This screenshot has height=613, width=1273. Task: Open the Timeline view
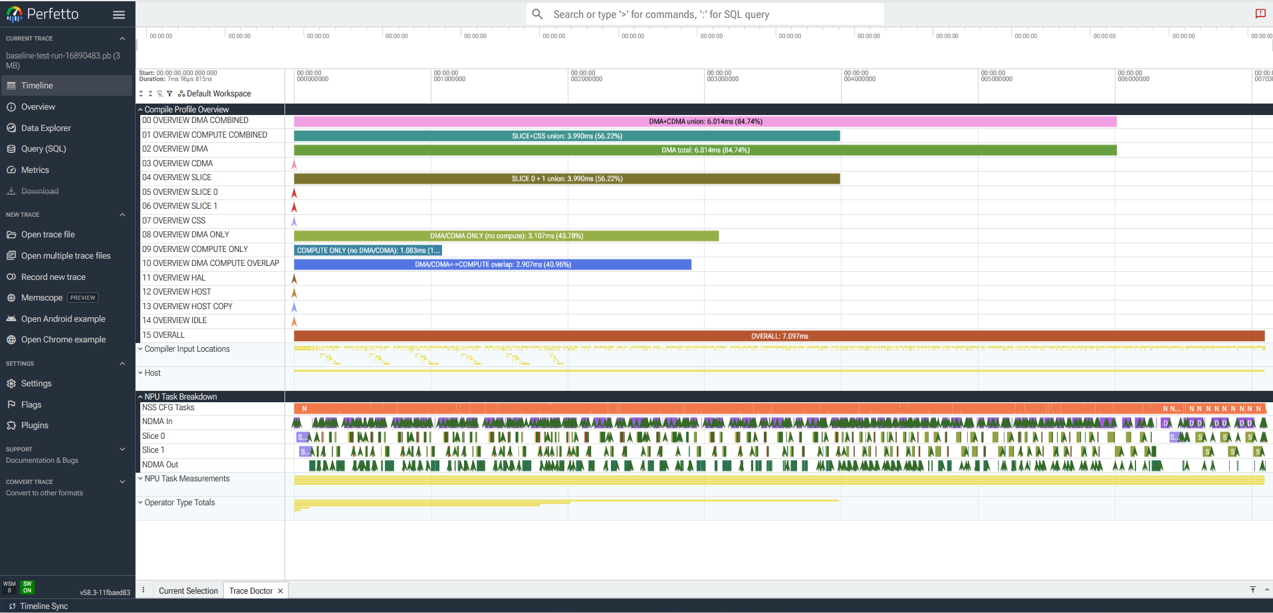coord(66,86)
